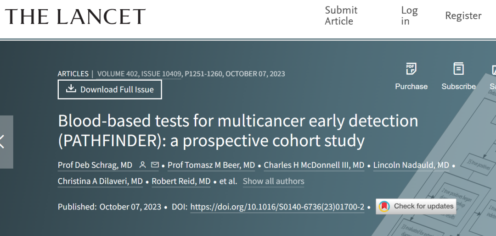The width and height of the screenshot is (496, 236).
Task: Click author Lincoln Nadauld, MD
Action: pos(411,165)
